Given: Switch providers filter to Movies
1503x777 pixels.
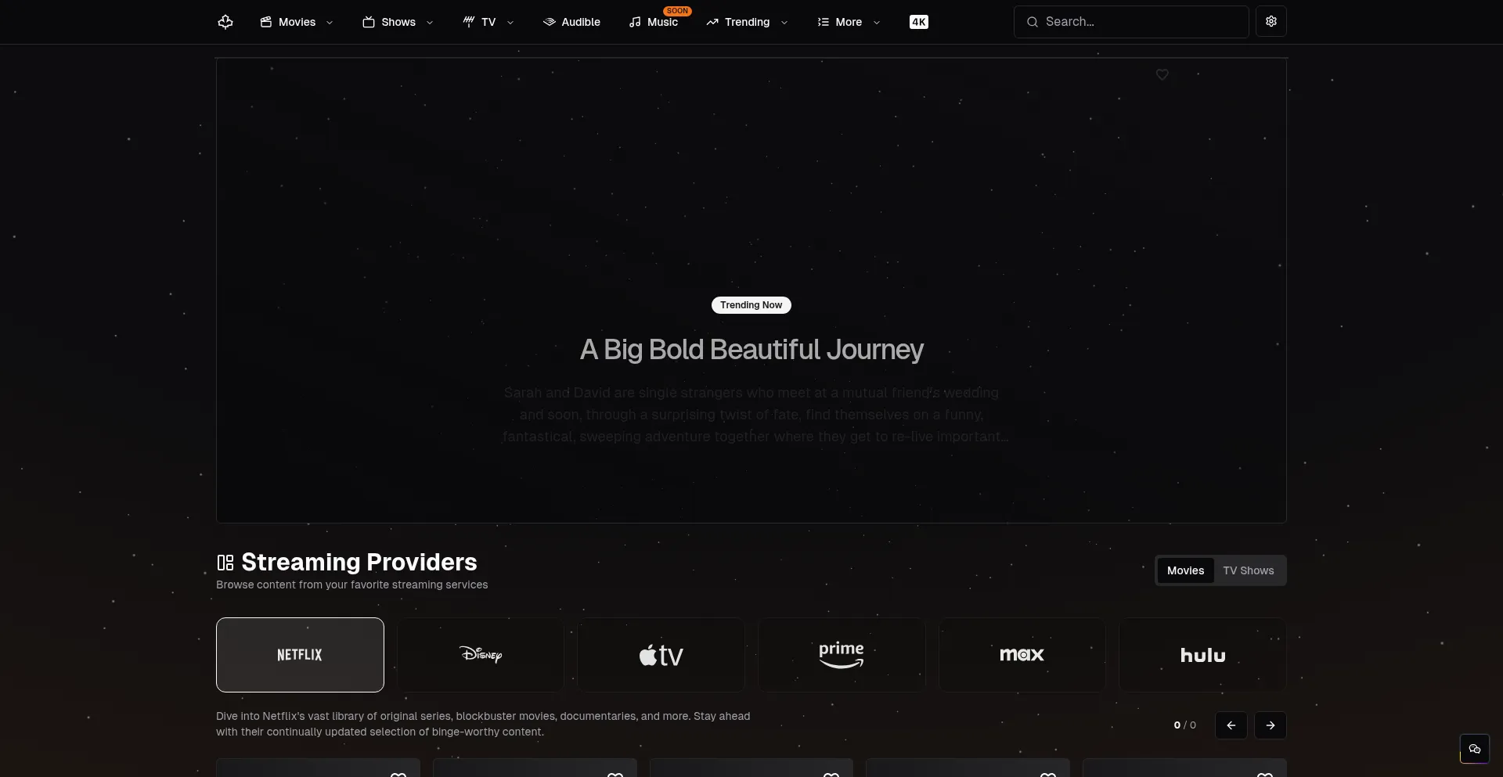Looking at the screenshot, I should click(x=1185, y=570).
